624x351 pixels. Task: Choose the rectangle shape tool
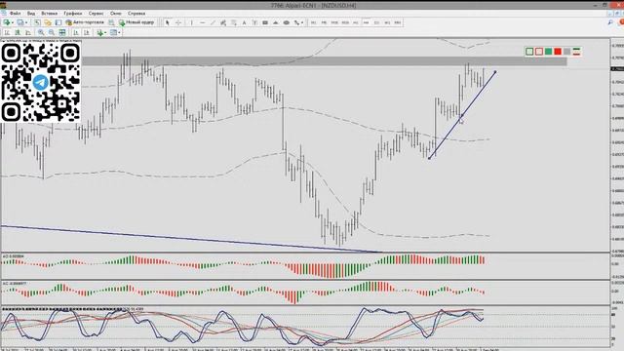(265, 22)
